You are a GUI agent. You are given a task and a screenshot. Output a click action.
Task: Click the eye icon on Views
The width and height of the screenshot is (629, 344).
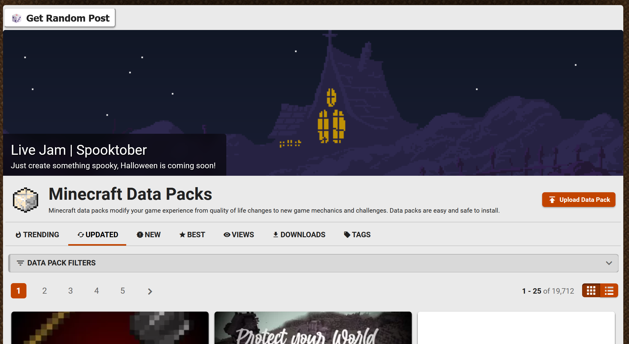coord(227,235)
